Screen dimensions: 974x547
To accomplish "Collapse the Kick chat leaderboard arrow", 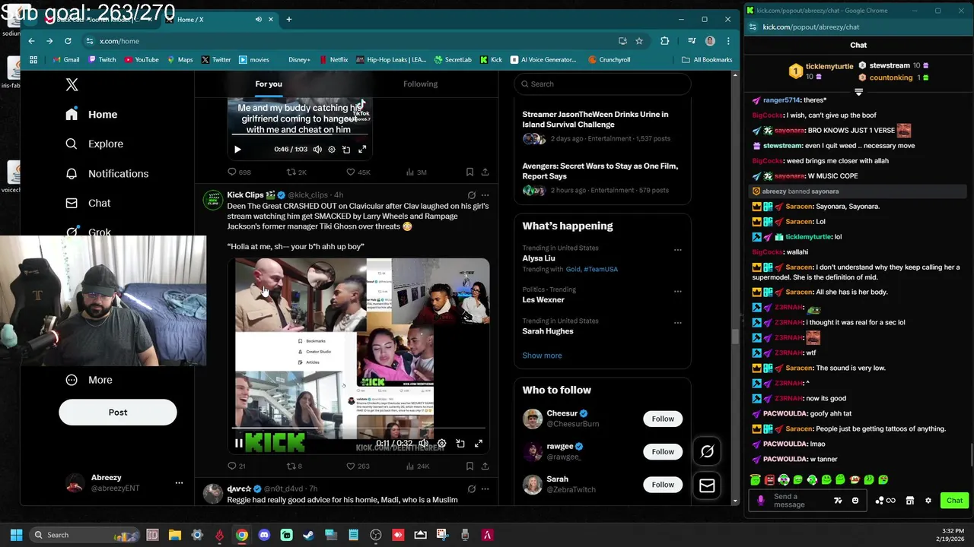I will click(x=858, y=92).
